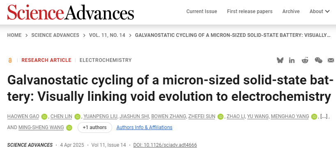Open Current Issue menu item

pos(202,11)
